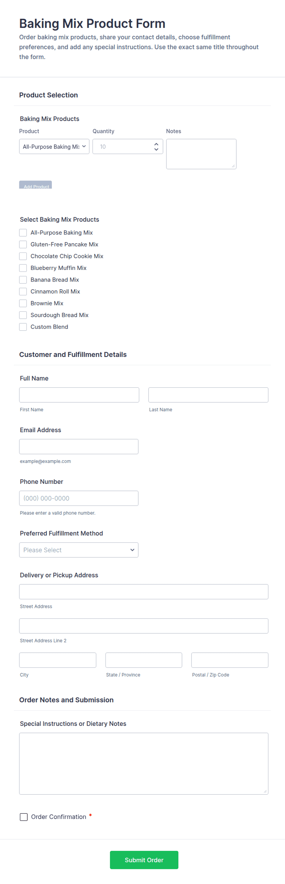Check the All-Purpose Baking Mix checkbox
Viewport: 285px width, 884px height.
tap(23, 233)
